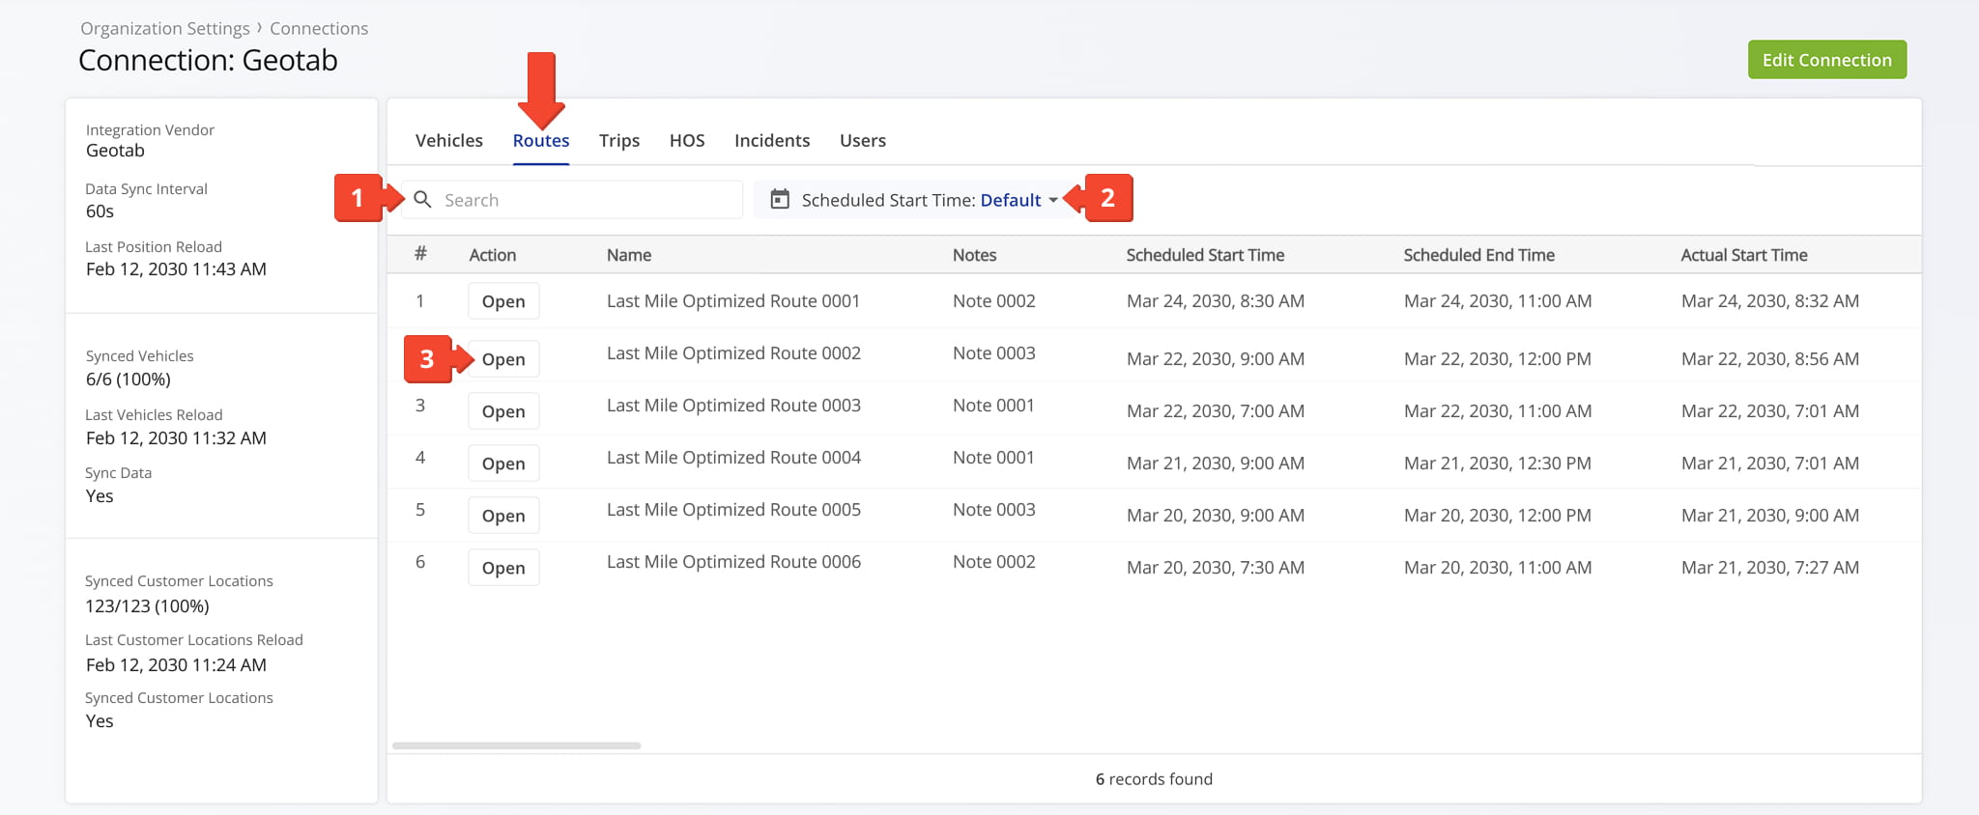
Task: Switch to the Vehicles tab
Action: coord(448,140)
